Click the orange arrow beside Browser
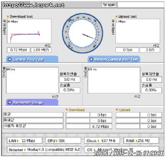Image resolution: width=166 pixels, height=158 pixels. pyautogui.click(x=25, y=150)
